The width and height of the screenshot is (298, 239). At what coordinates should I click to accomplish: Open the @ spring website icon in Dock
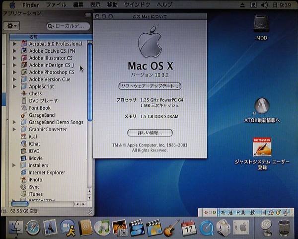tap(266, 228)
